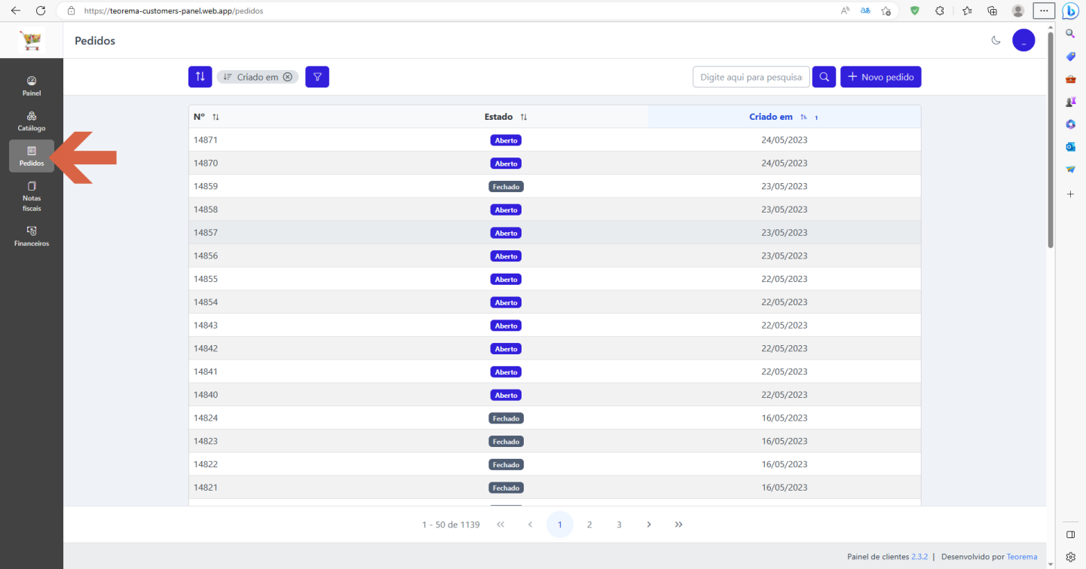Open the Financeiros sidebar section
Screen dimensions: 1086x569
(32, 236)
